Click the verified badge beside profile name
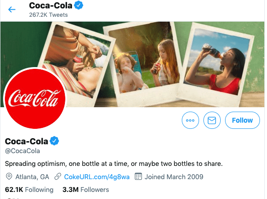Image resolution: width=267 pixels, height=199 pixels. 54,141
